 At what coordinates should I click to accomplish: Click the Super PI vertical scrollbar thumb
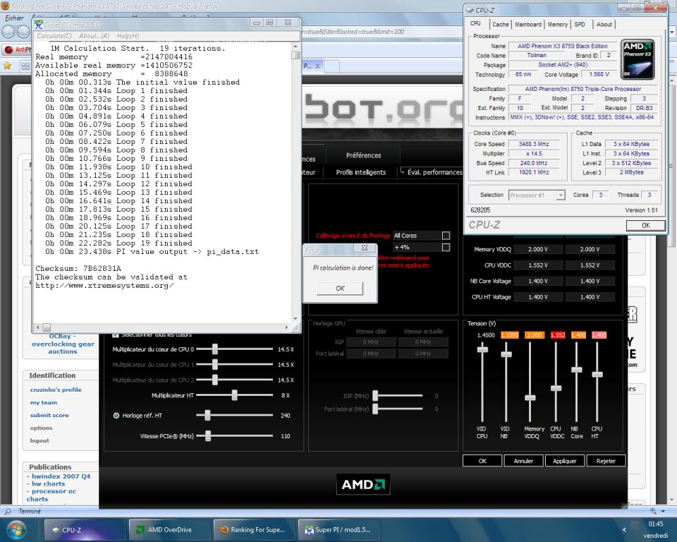[295, 55]
